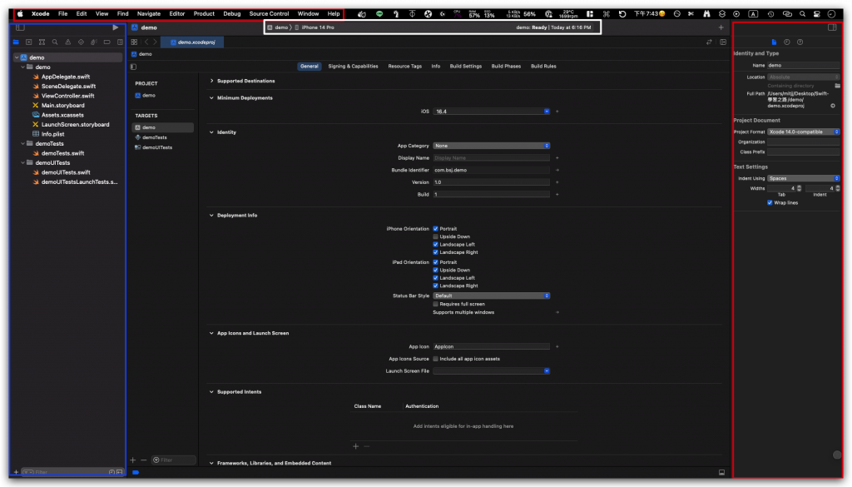Uncheck iPhone Landscape Right
Screen dimensions: 852x487
click(435, 252)
